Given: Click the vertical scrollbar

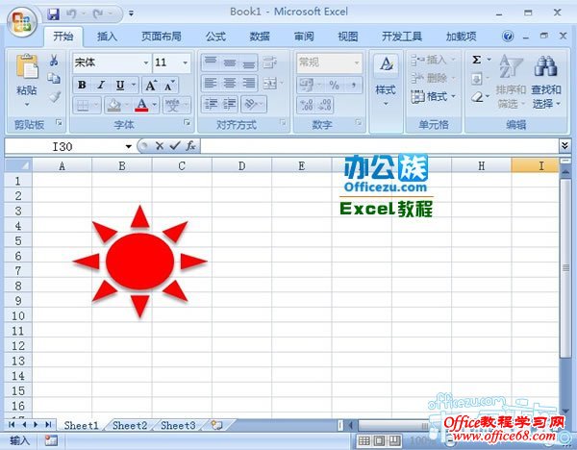Looking at the screenshot, I should point(565,268).
